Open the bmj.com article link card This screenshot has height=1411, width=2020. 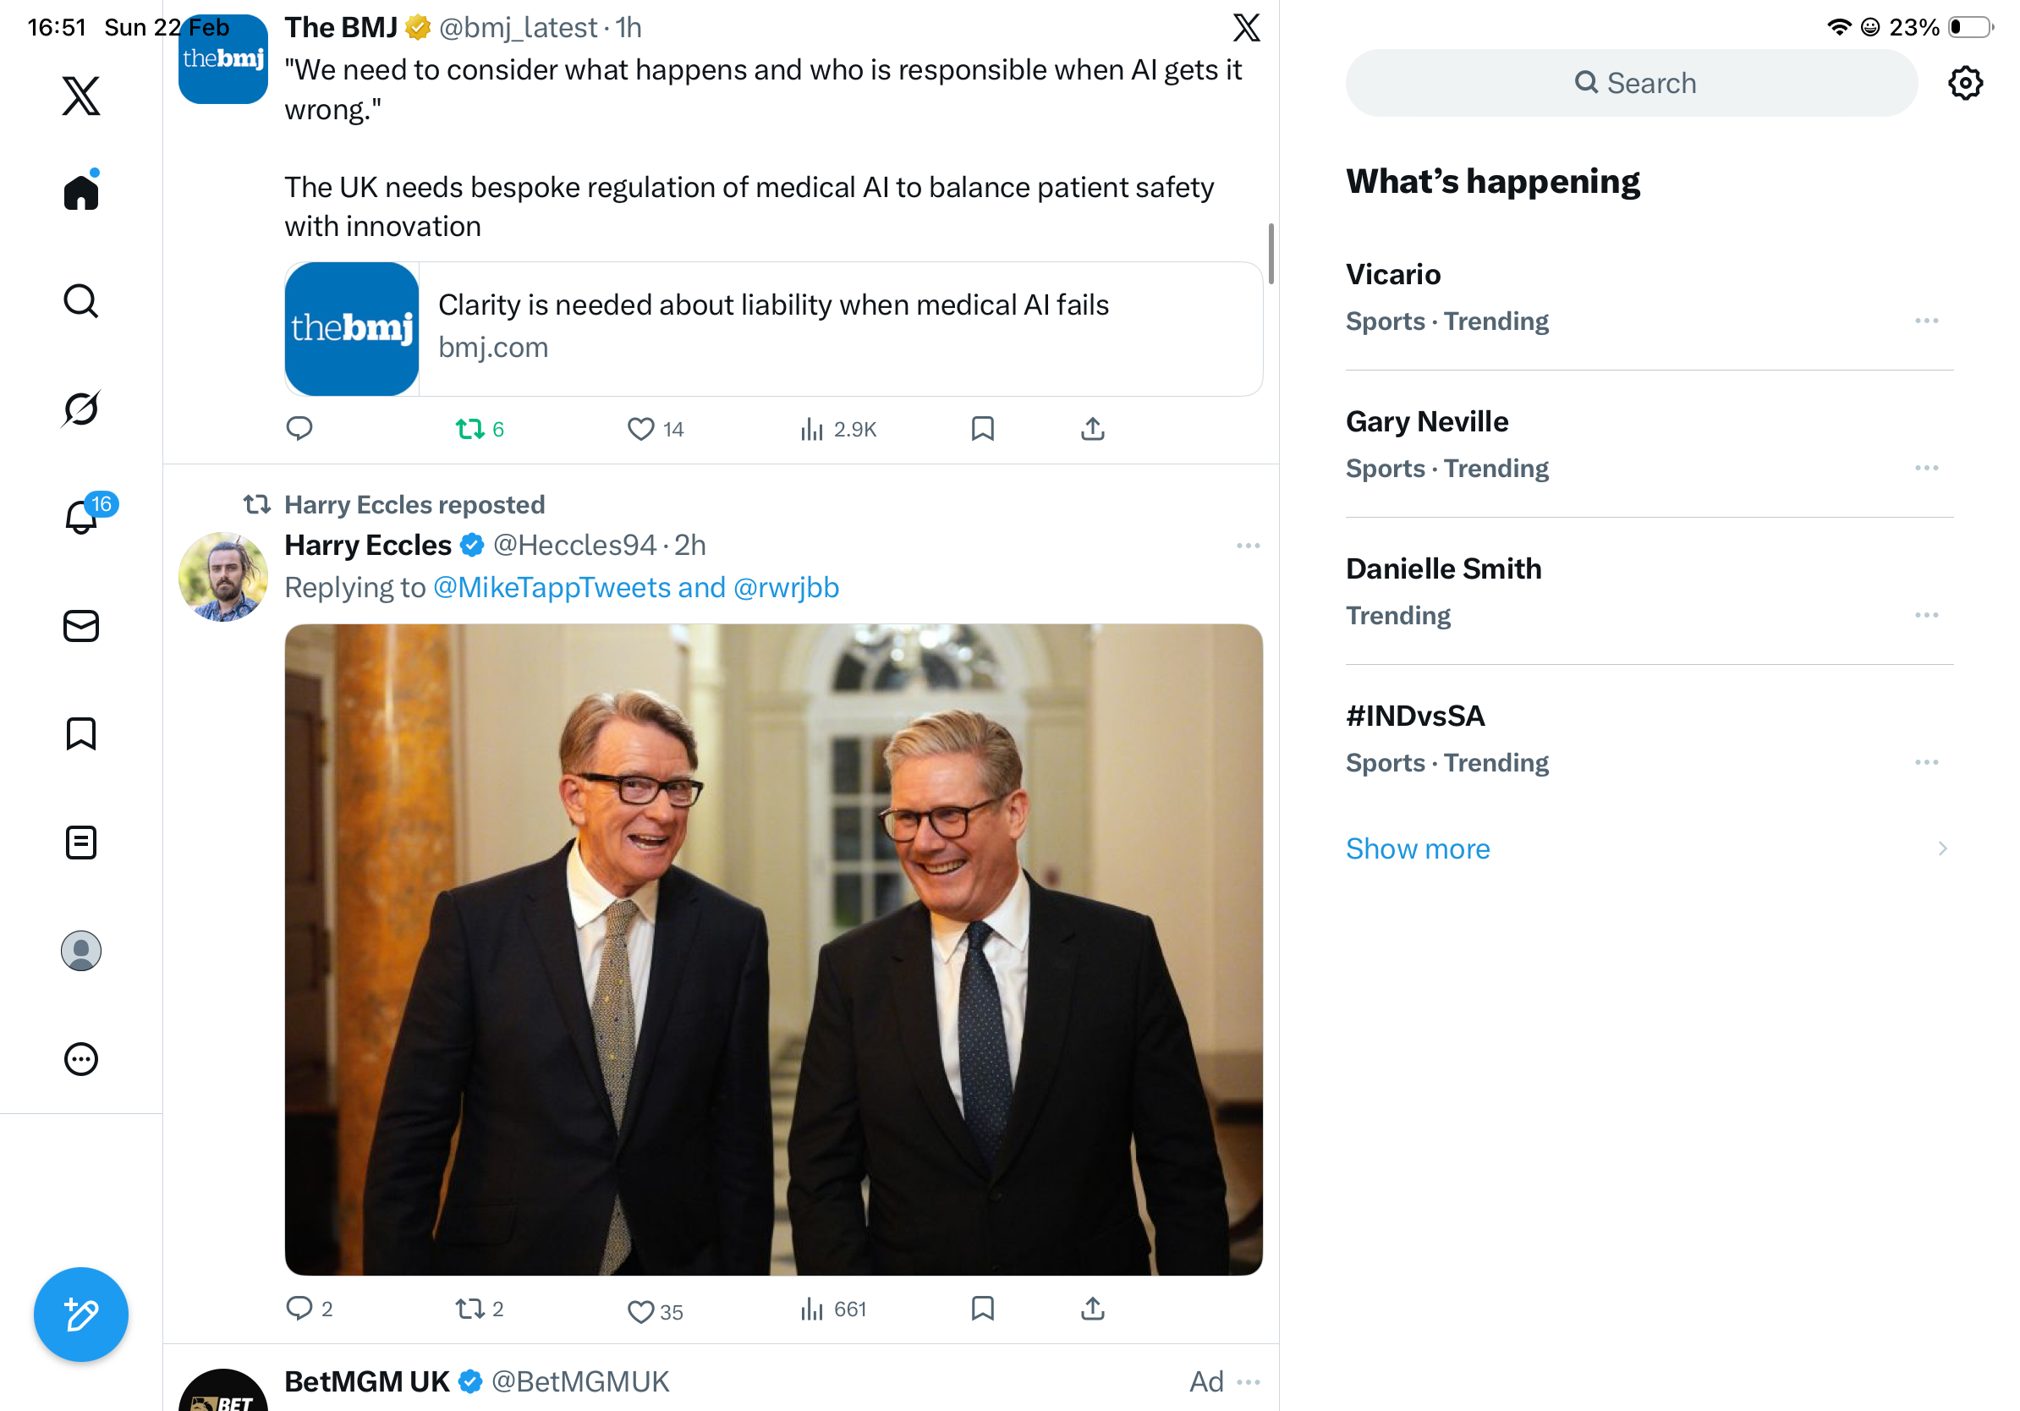[x=773, y=329]
